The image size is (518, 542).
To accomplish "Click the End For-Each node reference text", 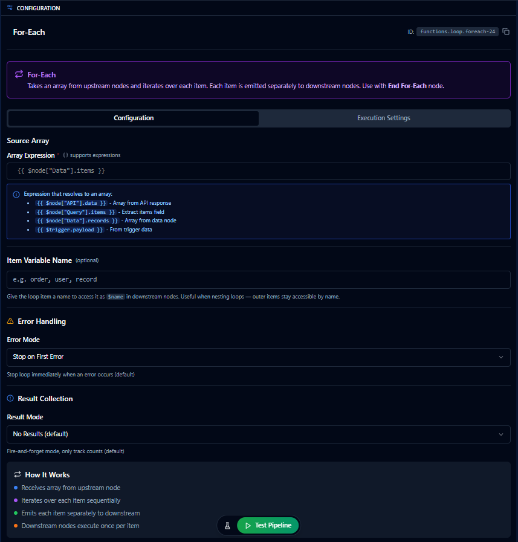I will (407, 86).
